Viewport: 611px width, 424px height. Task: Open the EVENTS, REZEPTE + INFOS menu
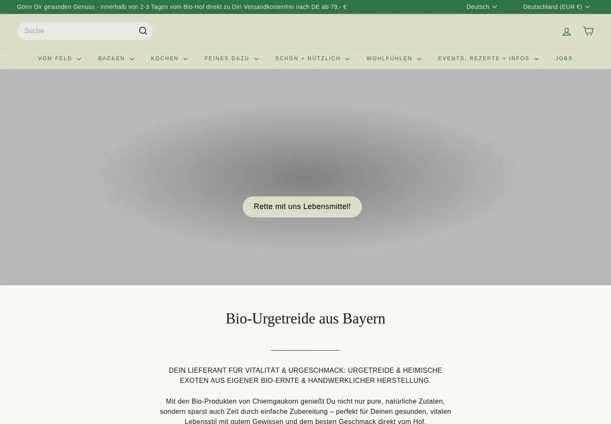(488, 59)
